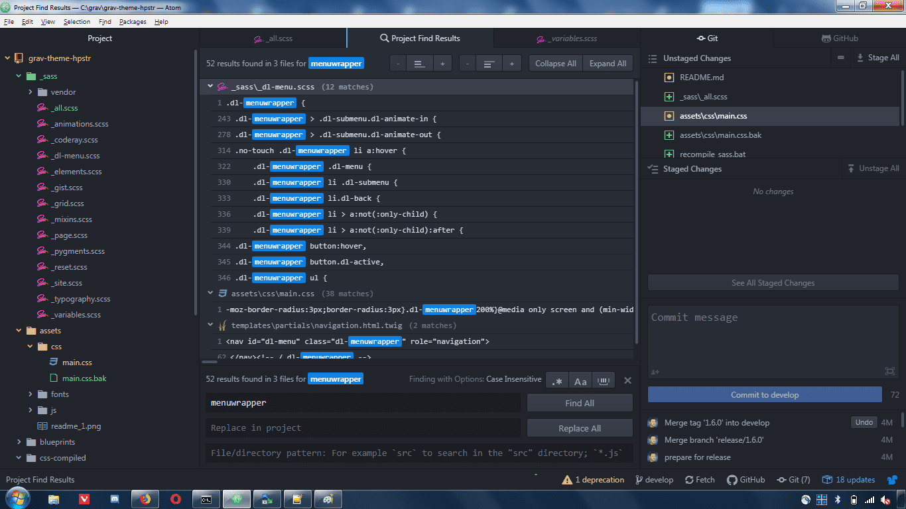906x509 pixels.
Task: Collapse the css folder in the sidebar
Action: coord(29,346)
